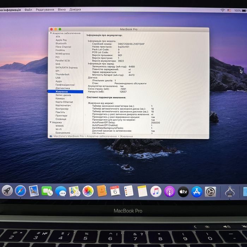Click the Wi-Fi status icon

pyautogui.click(x=222, y=10)
